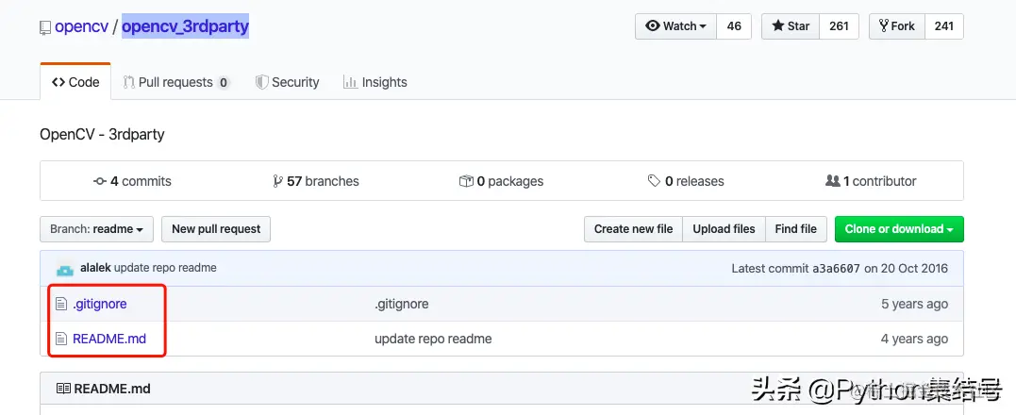1016x415 pixels.
Task: Open the 0 releases link
Action: tap(686, 181)
